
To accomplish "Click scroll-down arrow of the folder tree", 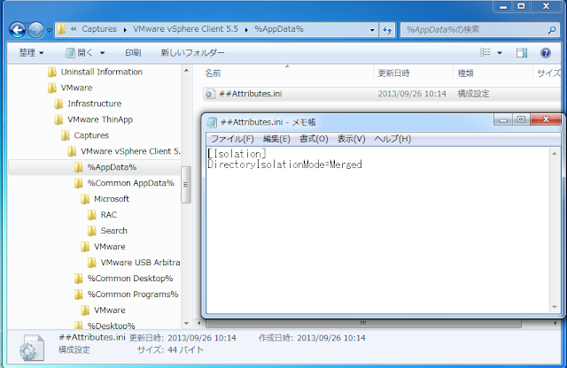I will click(186, 324).
